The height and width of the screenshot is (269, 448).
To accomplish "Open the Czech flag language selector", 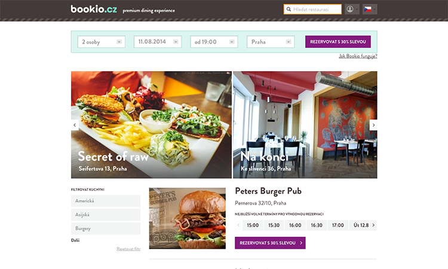I will (x=370, y=9).
